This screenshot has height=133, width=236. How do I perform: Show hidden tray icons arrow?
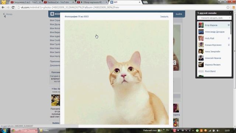click(193, 130)
